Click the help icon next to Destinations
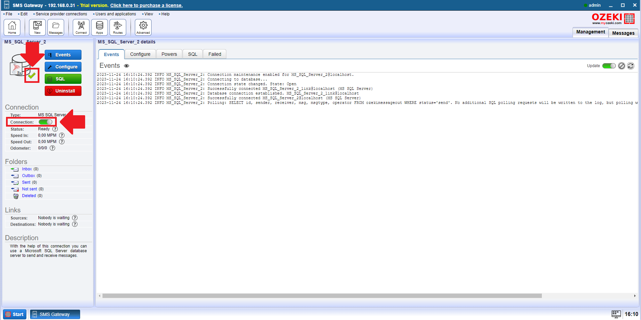Screen dimensions: 641x320 click(x=75, y=224)
